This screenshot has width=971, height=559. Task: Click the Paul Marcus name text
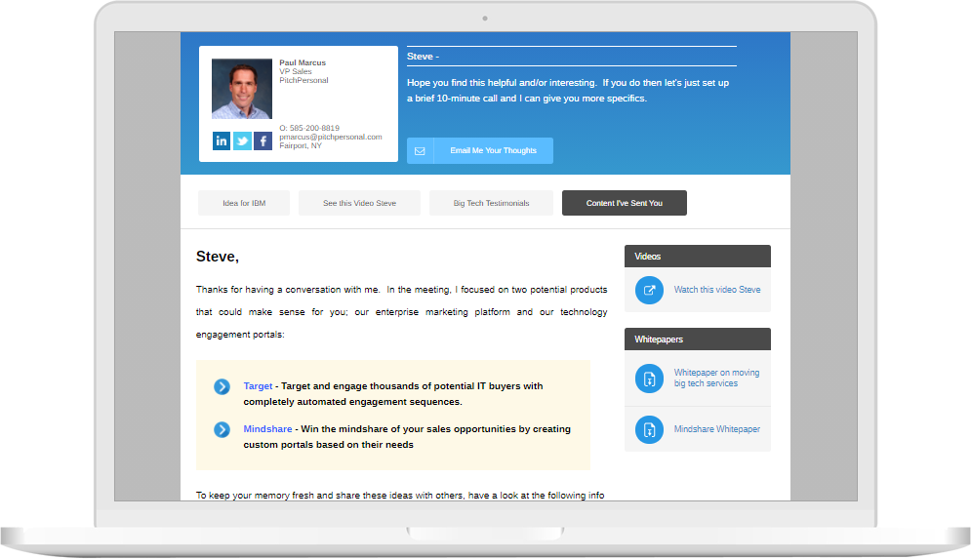[x=303, y=62]
